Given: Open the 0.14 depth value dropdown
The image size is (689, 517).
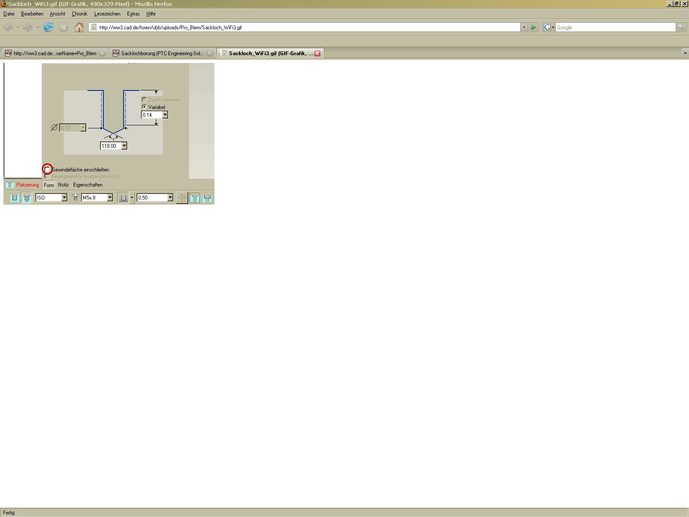Looking at the screenshot, I should pyautogui.click(x=165, y=115).
